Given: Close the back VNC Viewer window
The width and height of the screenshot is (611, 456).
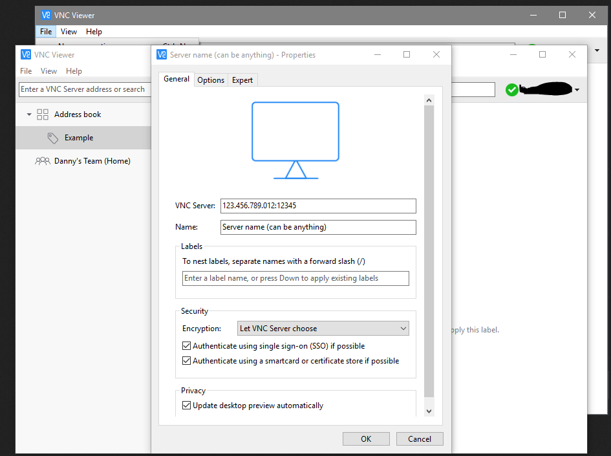Looking at the screenshot, I should point(592,16).
